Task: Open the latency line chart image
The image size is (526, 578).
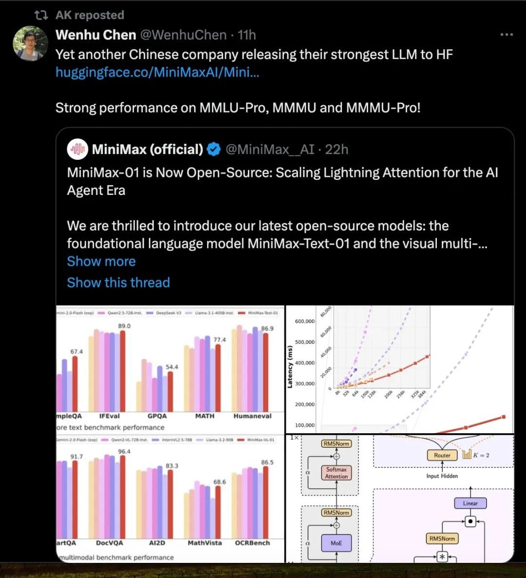Action: (x=400, y=369)
